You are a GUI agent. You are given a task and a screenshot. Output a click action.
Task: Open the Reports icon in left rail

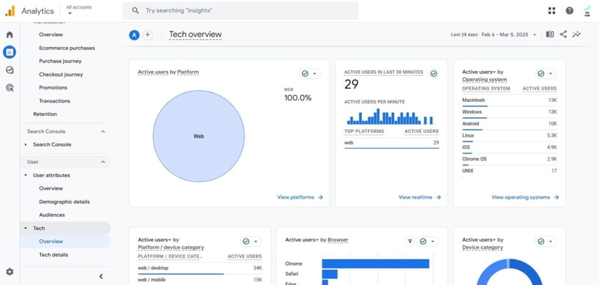point(9,52)
